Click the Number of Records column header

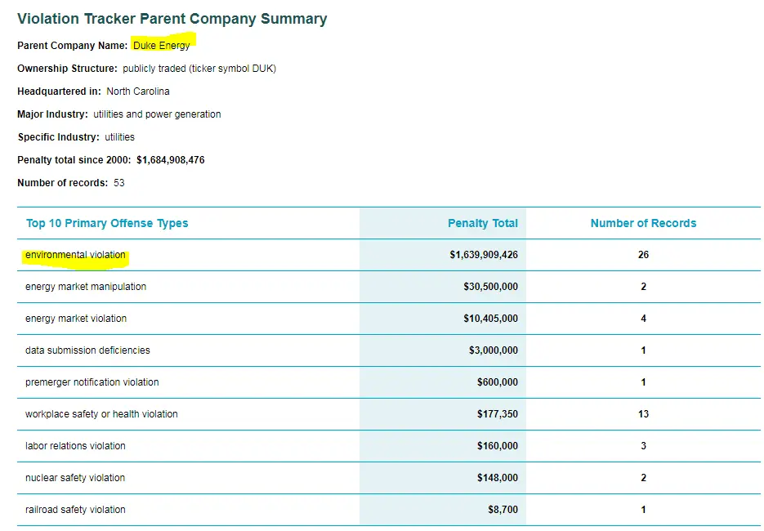(x=643, y=223)
